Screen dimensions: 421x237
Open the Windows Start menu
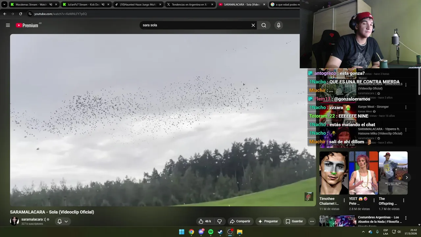tap(182, 232)
